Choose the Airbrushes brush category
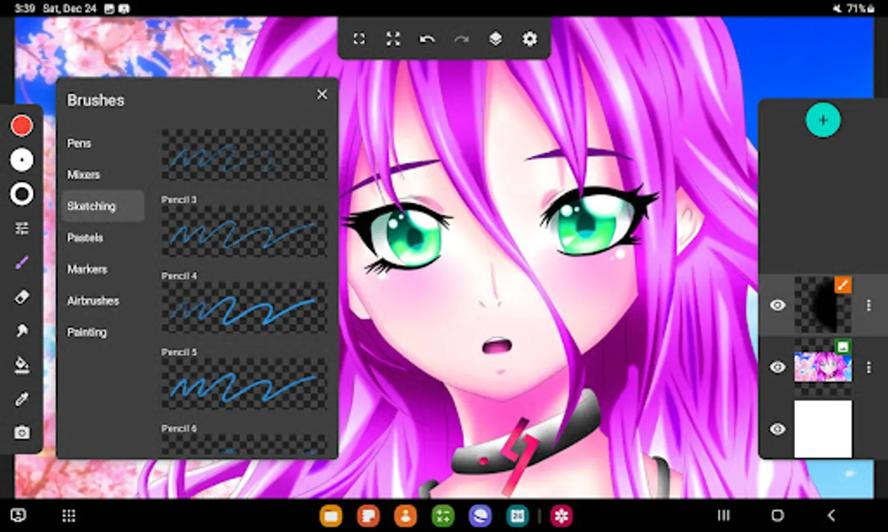This screenshot has width=888, height=532. [x=93, y=300]
